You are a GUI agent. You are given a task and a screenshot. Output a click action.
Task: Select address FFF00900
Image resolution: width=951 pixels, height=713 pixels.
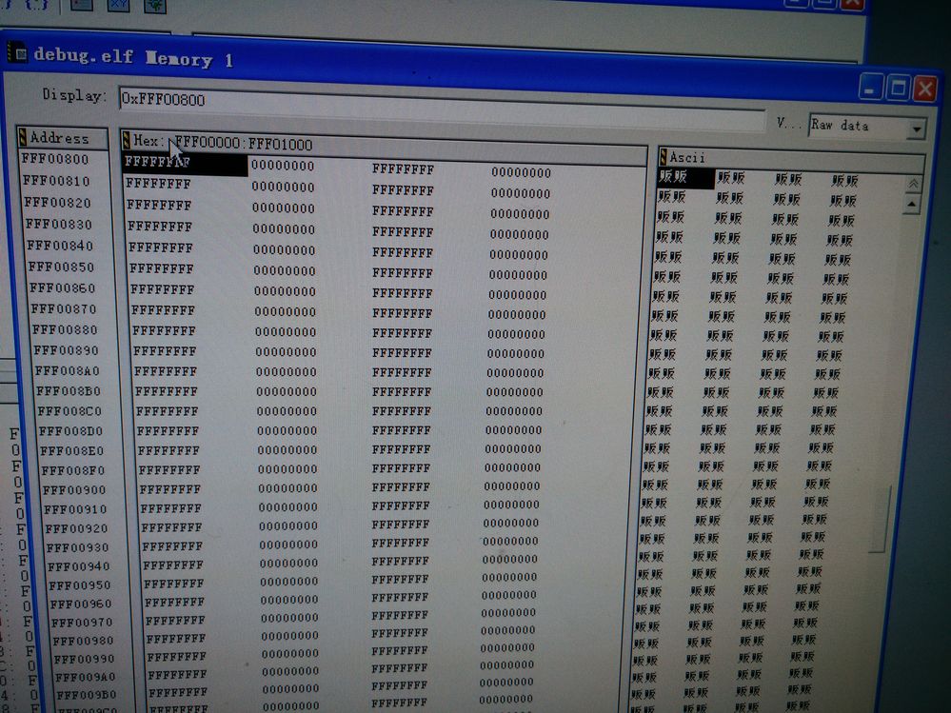pyautogui.click(x=74, y=490)
